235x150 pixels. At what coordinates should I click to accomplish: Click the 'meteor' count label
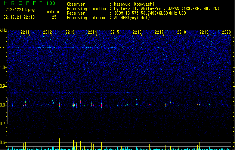[x=53, y=12]
